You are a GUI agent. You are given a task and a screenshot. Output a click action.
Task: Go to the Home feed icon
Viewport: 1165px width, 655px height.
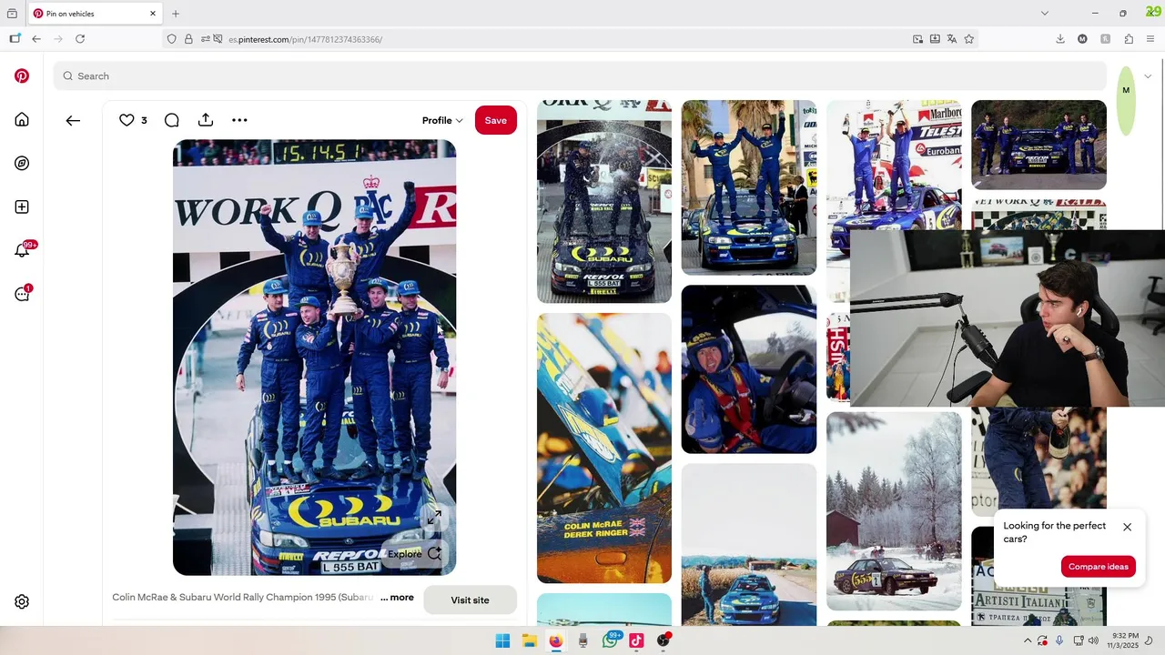(22, 120)
